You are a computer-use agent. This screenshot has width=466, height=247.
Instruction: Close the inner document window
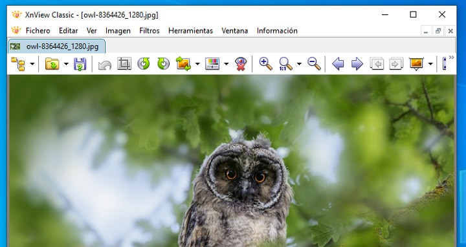click(x=450, y=31)
